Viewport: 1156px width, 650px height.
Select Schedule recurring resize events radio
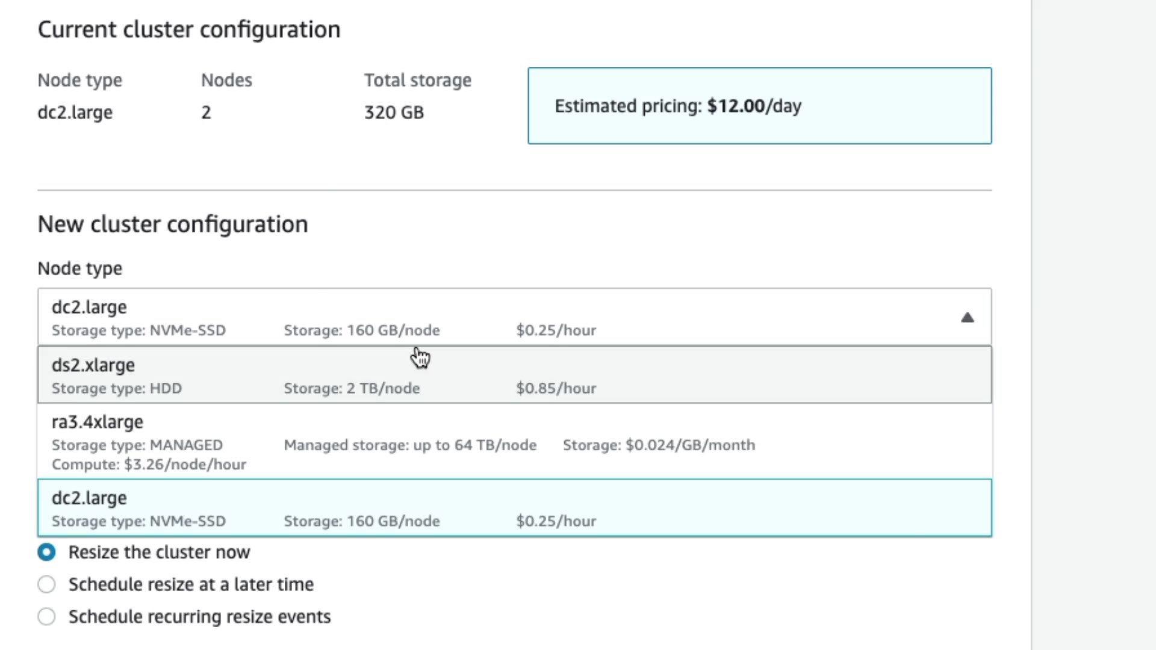(x=46, y=616)
